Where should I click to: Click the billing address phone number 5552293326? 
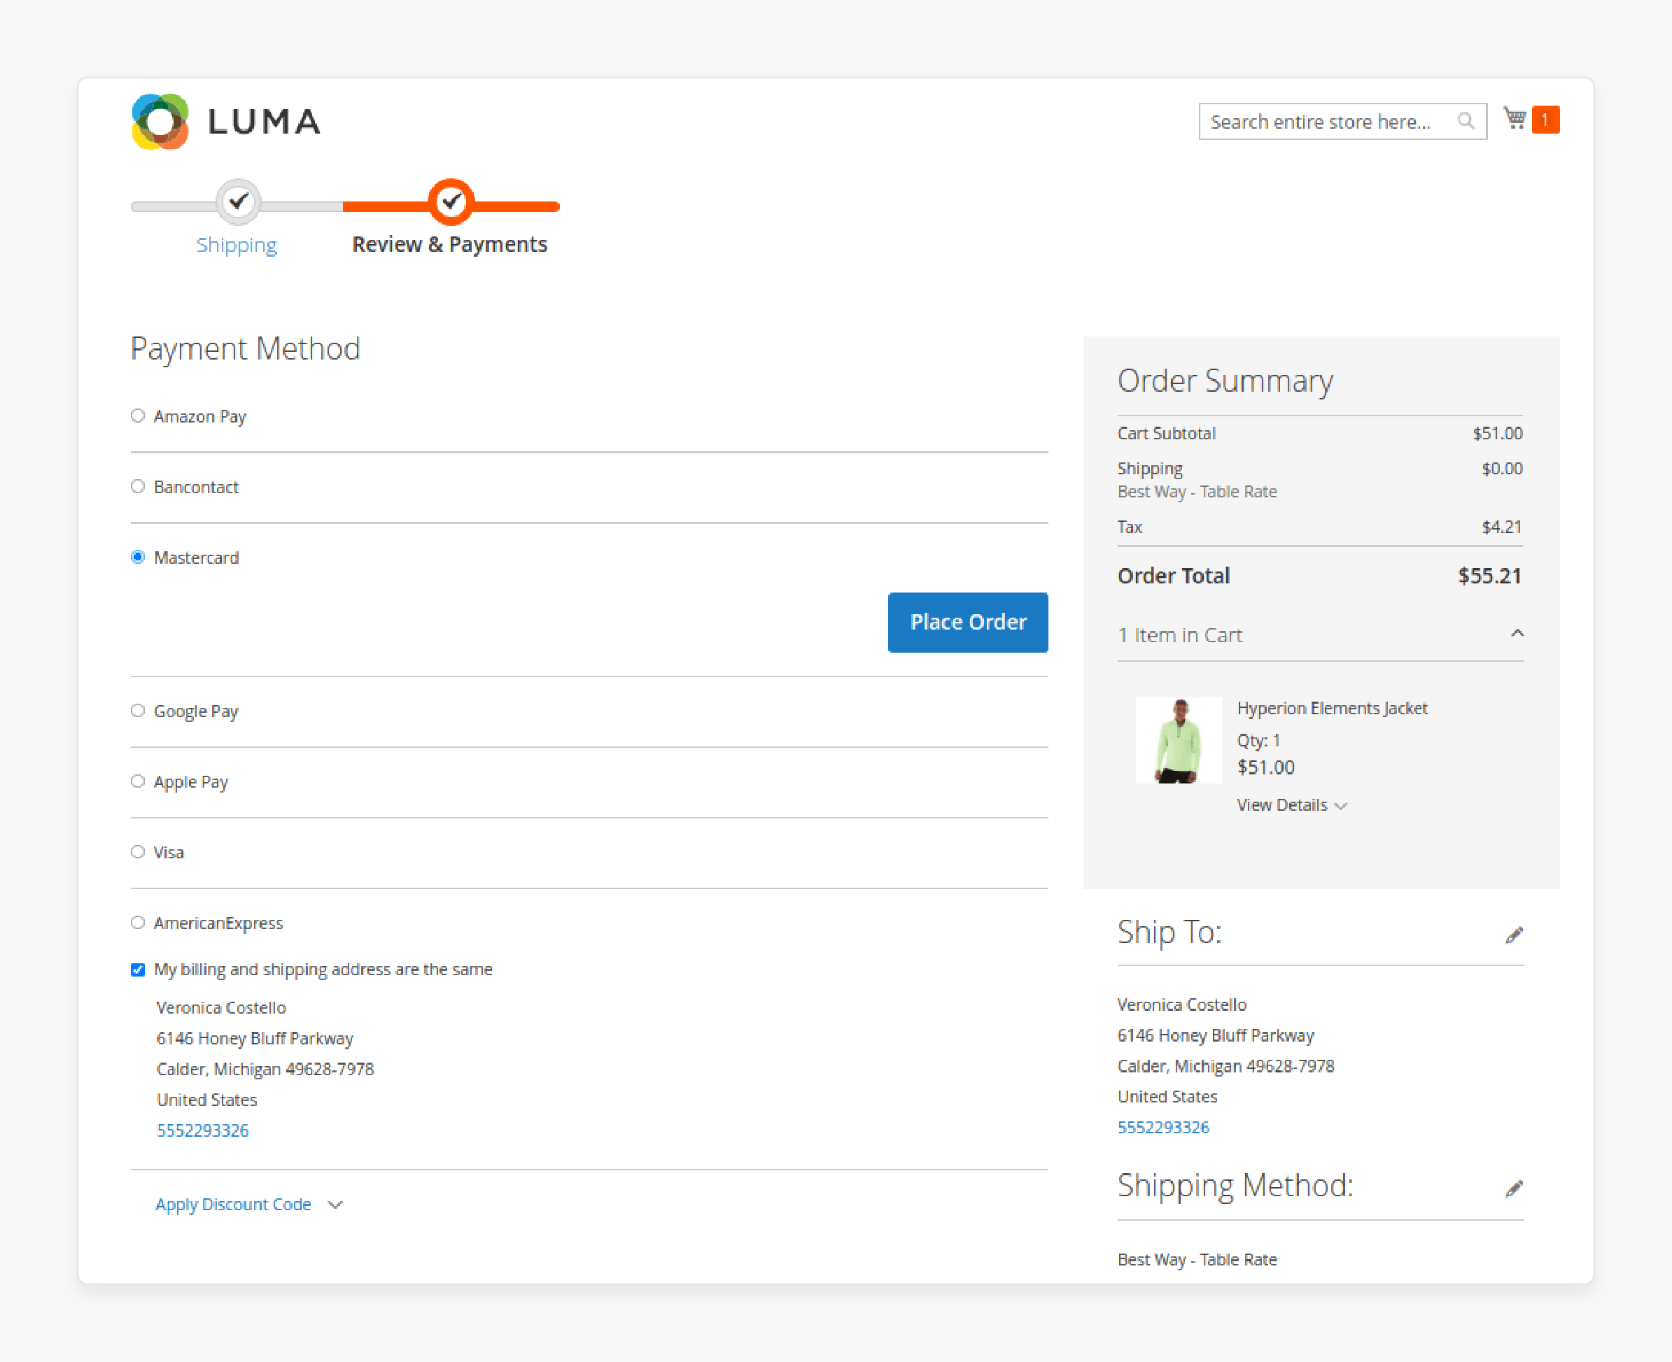tap(202, 1130)
